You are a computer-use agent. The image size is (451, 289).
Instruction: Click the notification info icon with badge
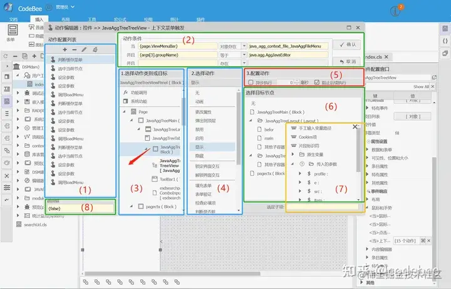pyautogui.click(x=396, y=11)
